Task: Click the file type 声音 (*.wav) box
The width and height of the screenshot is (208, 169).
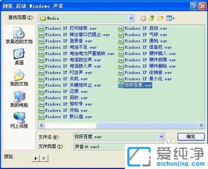Action: (99, 147)
